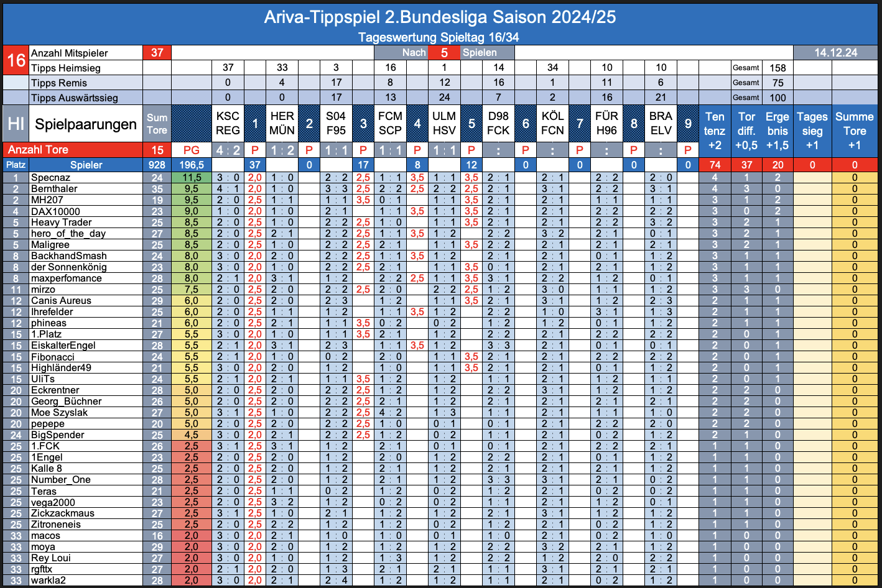Viewport: 882px width, 588px height.
Task: Select the ULM HSV match header
Action: pos(444,123)
